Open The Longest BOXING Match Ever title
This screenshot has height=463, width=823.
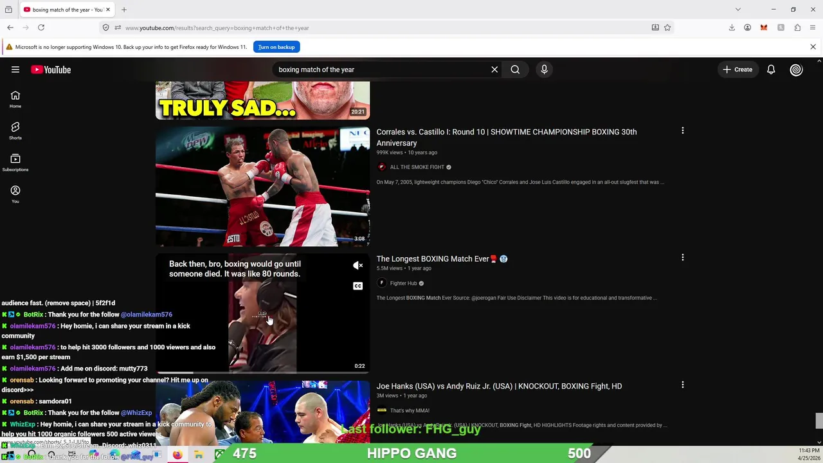click(x=442, y=259)
